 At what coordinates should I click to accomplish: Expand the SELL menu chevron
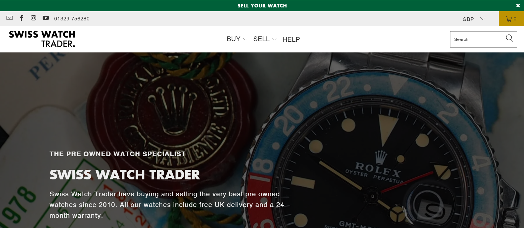click(x=274, y=39)
